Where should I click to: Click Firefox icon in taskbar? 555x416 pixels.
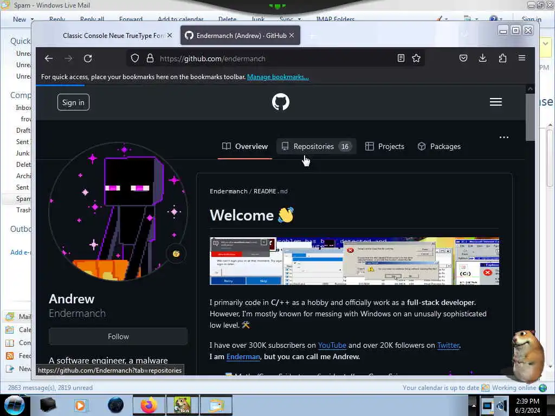(149, 405)
